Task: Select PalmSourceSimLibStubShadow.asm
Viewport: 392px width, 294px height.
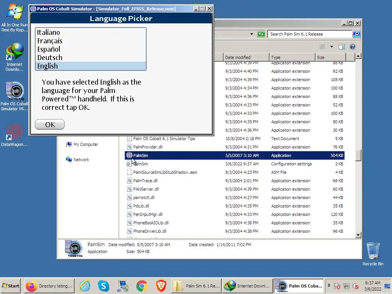Action: 235,172
